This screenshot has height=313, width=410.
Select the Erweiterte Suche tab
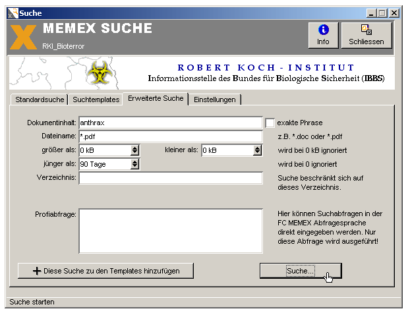(x=156, y=99)
